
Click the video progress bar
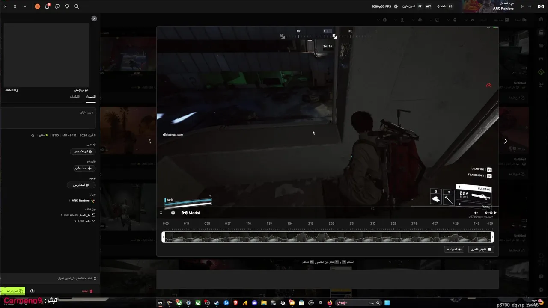pos(328,207)
